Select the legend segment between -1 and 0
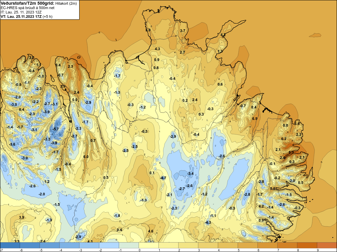The width and height of the screenshot is (337, 252). pos(129,245)
